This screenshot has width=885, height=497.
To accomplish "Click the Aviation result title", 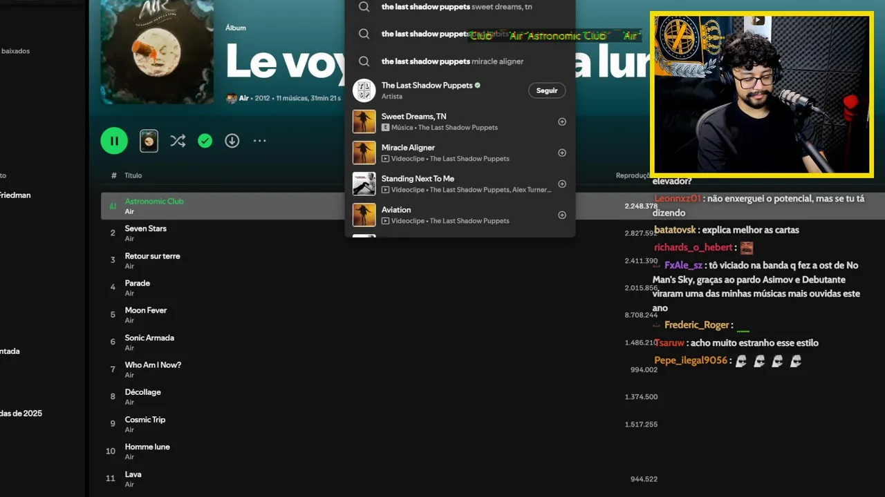I will coord(396,210).
